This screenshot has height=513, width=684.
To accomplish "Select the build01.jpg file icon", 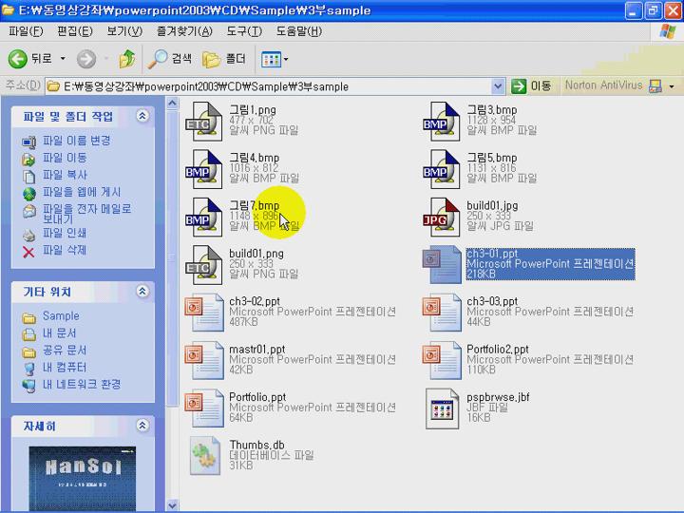I will point(442,218).
